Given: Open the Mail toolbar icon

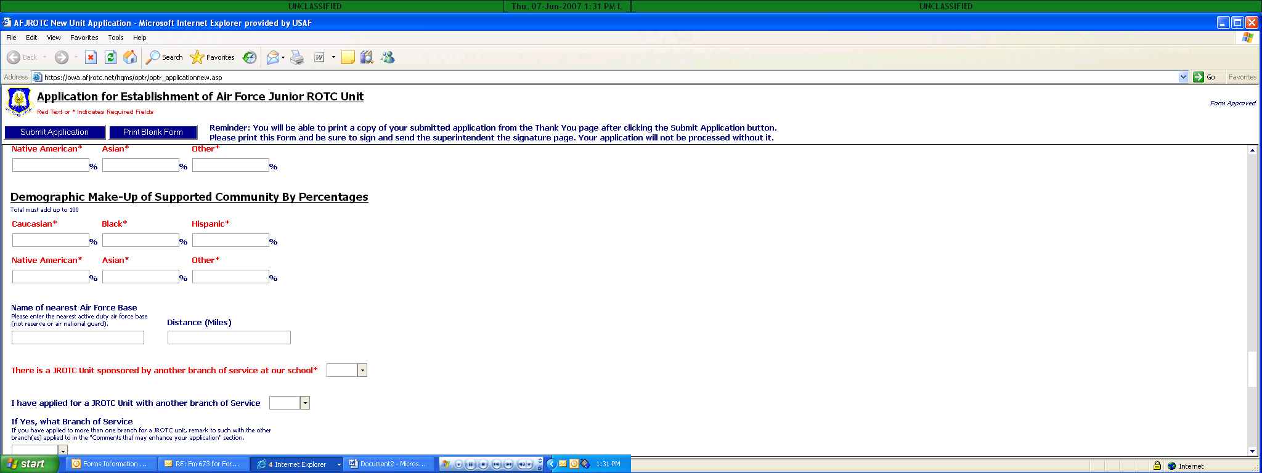Looking at the screenshot, I should (272, 57).
